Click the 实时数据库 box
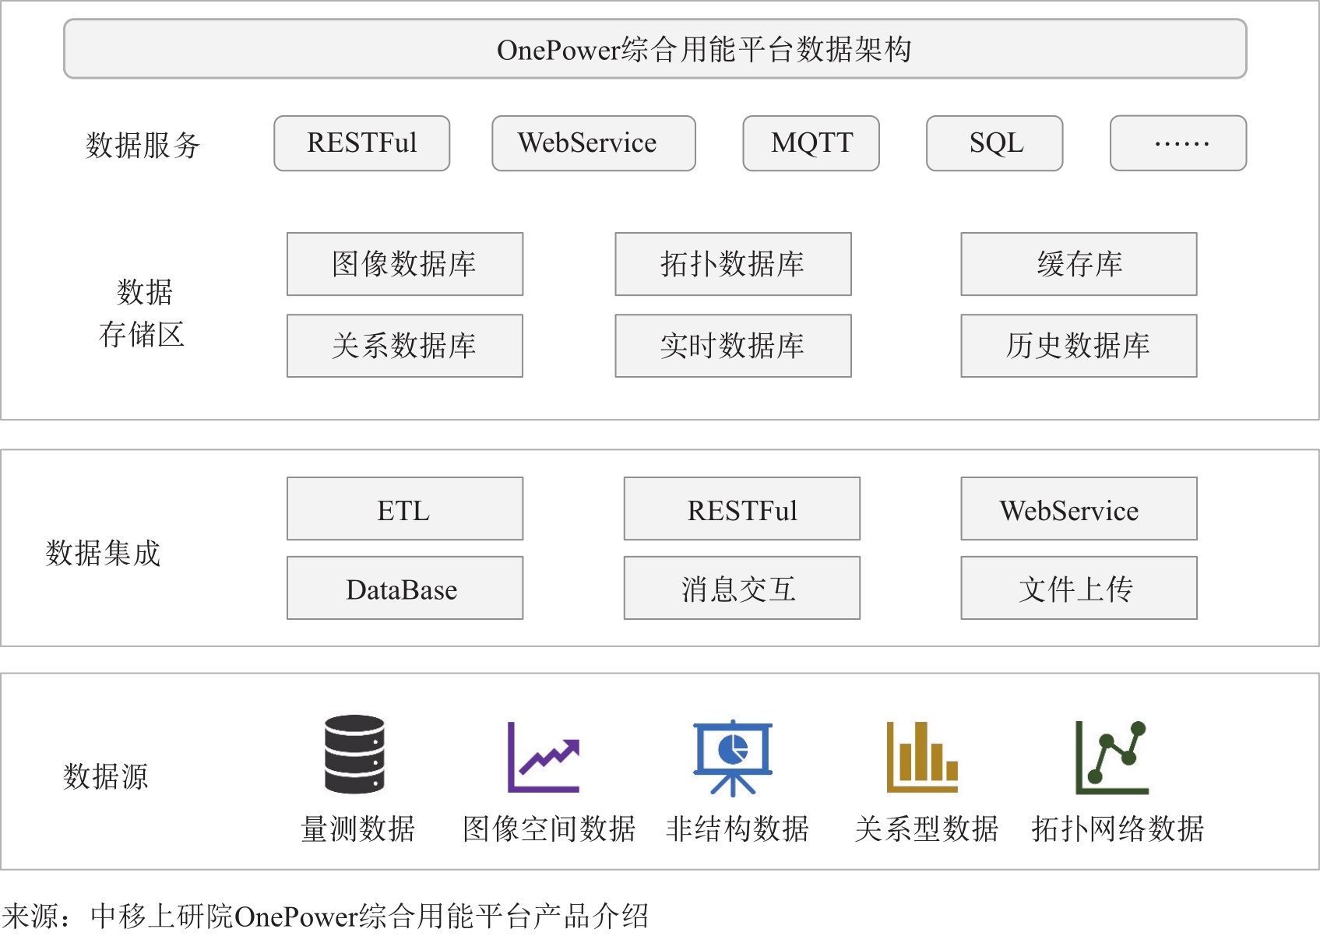The image size is (1320, 936). pos(733,346)
